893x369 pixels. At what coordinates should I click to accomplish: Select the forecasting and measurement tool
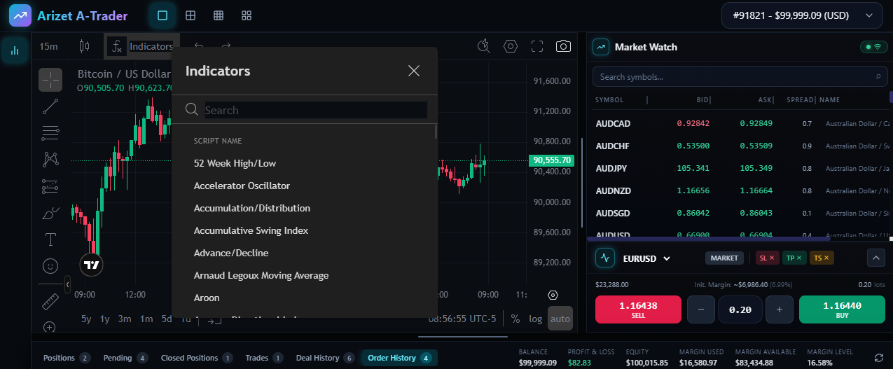50,186
